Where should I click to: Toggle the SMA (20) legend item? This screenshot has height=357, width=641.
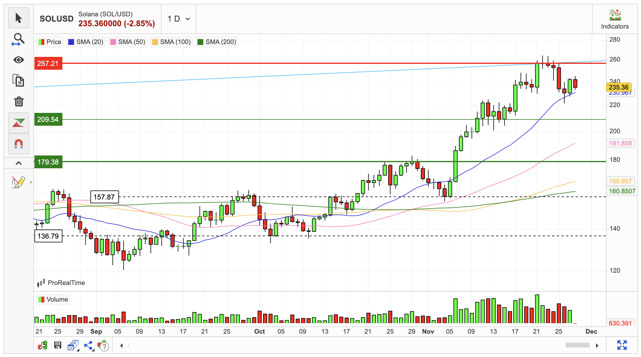pyautogui.click(x=86, y=42)
